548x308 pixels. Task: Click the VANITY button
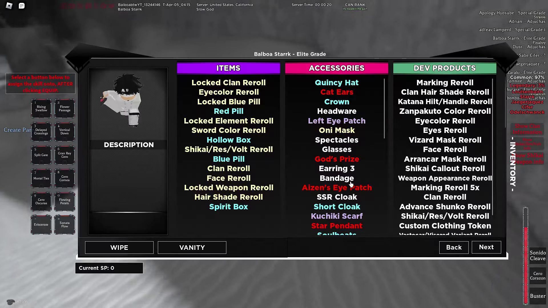(x=192, y=247)
